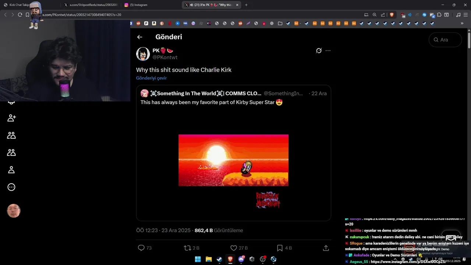Click the ÖÖ 12:23 · 23 Ara 2025 timestamp
Viewport: 471px width, 265px height.
(163, 230)
